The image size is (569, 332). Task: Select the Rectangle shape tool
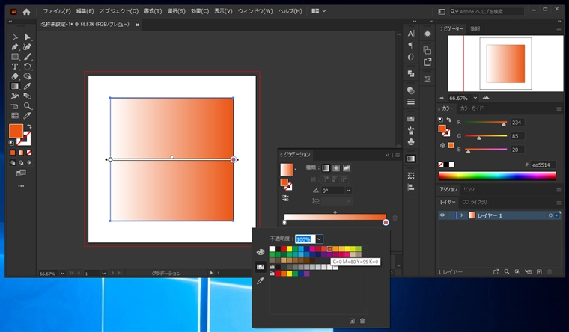pyautogui.click(x=14, y=57)
